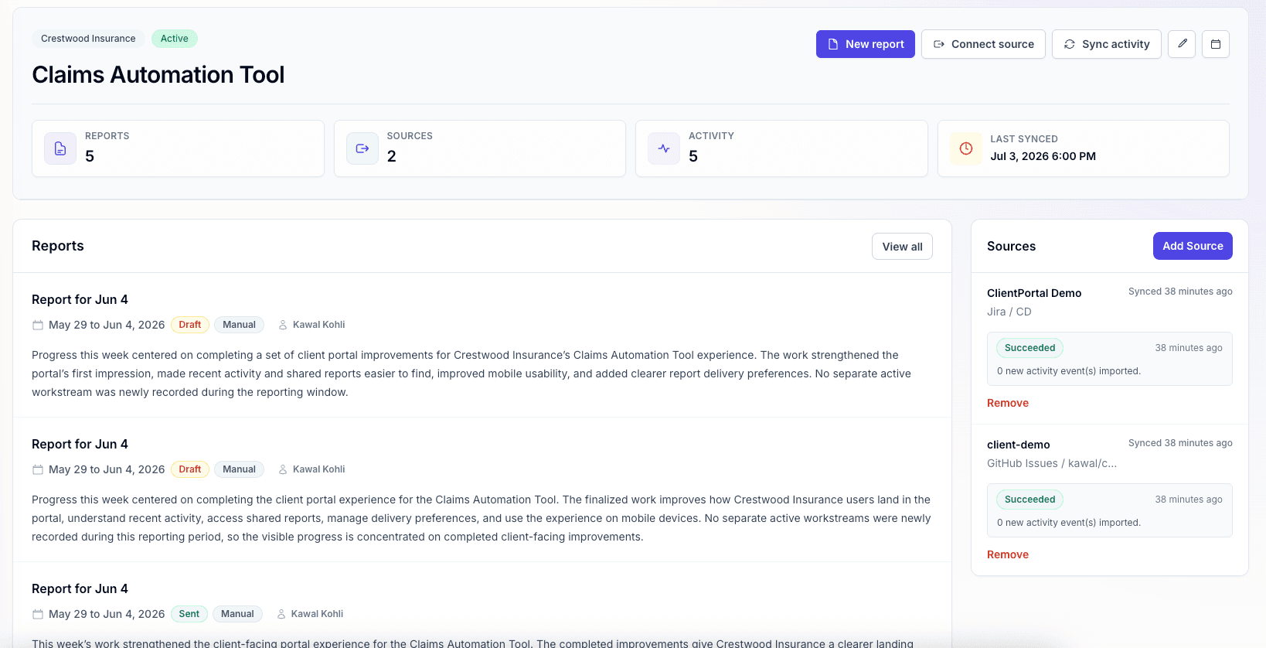
Task: Open the second Draft Report for Jun 4
Action: [80, 444]
